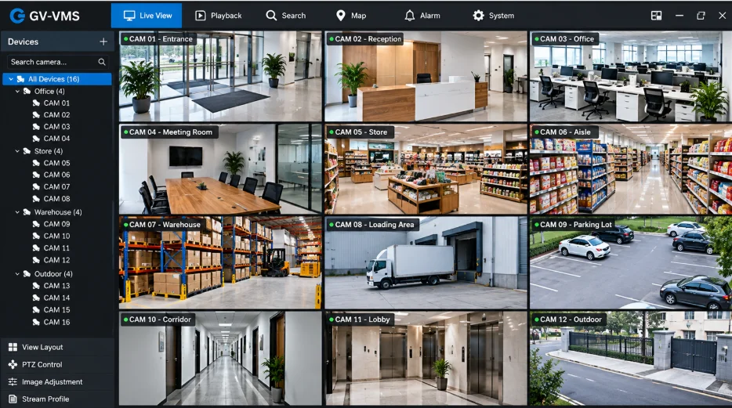Click the Search camera input field
Image resolution: width=732 pixels, height=408 pixels.
click(57, 62)
